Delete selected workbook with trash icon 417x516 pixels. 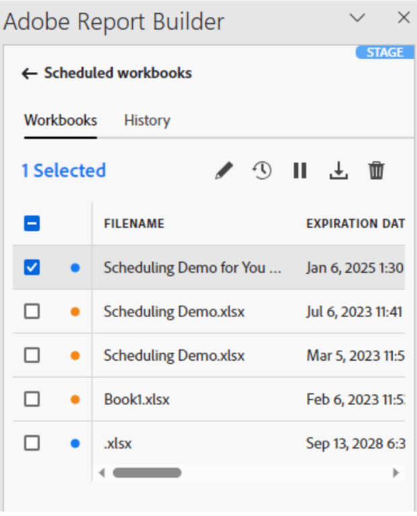[x=376, y=171]
